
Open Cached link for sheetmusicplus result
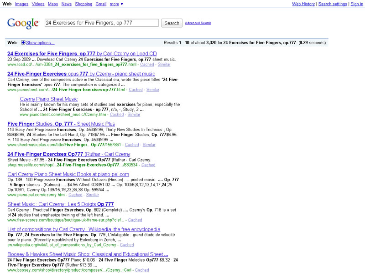tap(132, 145)
